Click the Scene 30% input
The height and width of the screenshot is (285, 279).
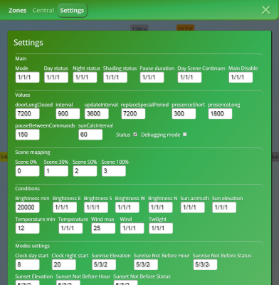click(x=56, y=171)
